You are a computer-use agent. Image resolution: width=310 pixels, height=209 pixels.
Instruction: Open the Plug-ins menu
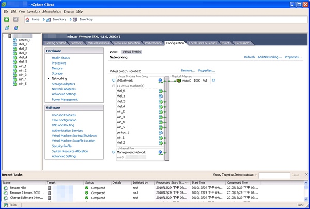point(69,11)
